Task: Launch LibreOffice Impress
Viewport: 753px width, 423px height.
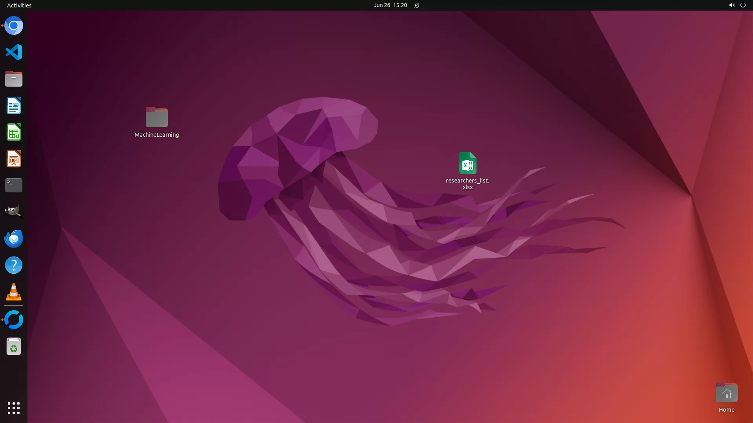Action: [x=14, y=159]
